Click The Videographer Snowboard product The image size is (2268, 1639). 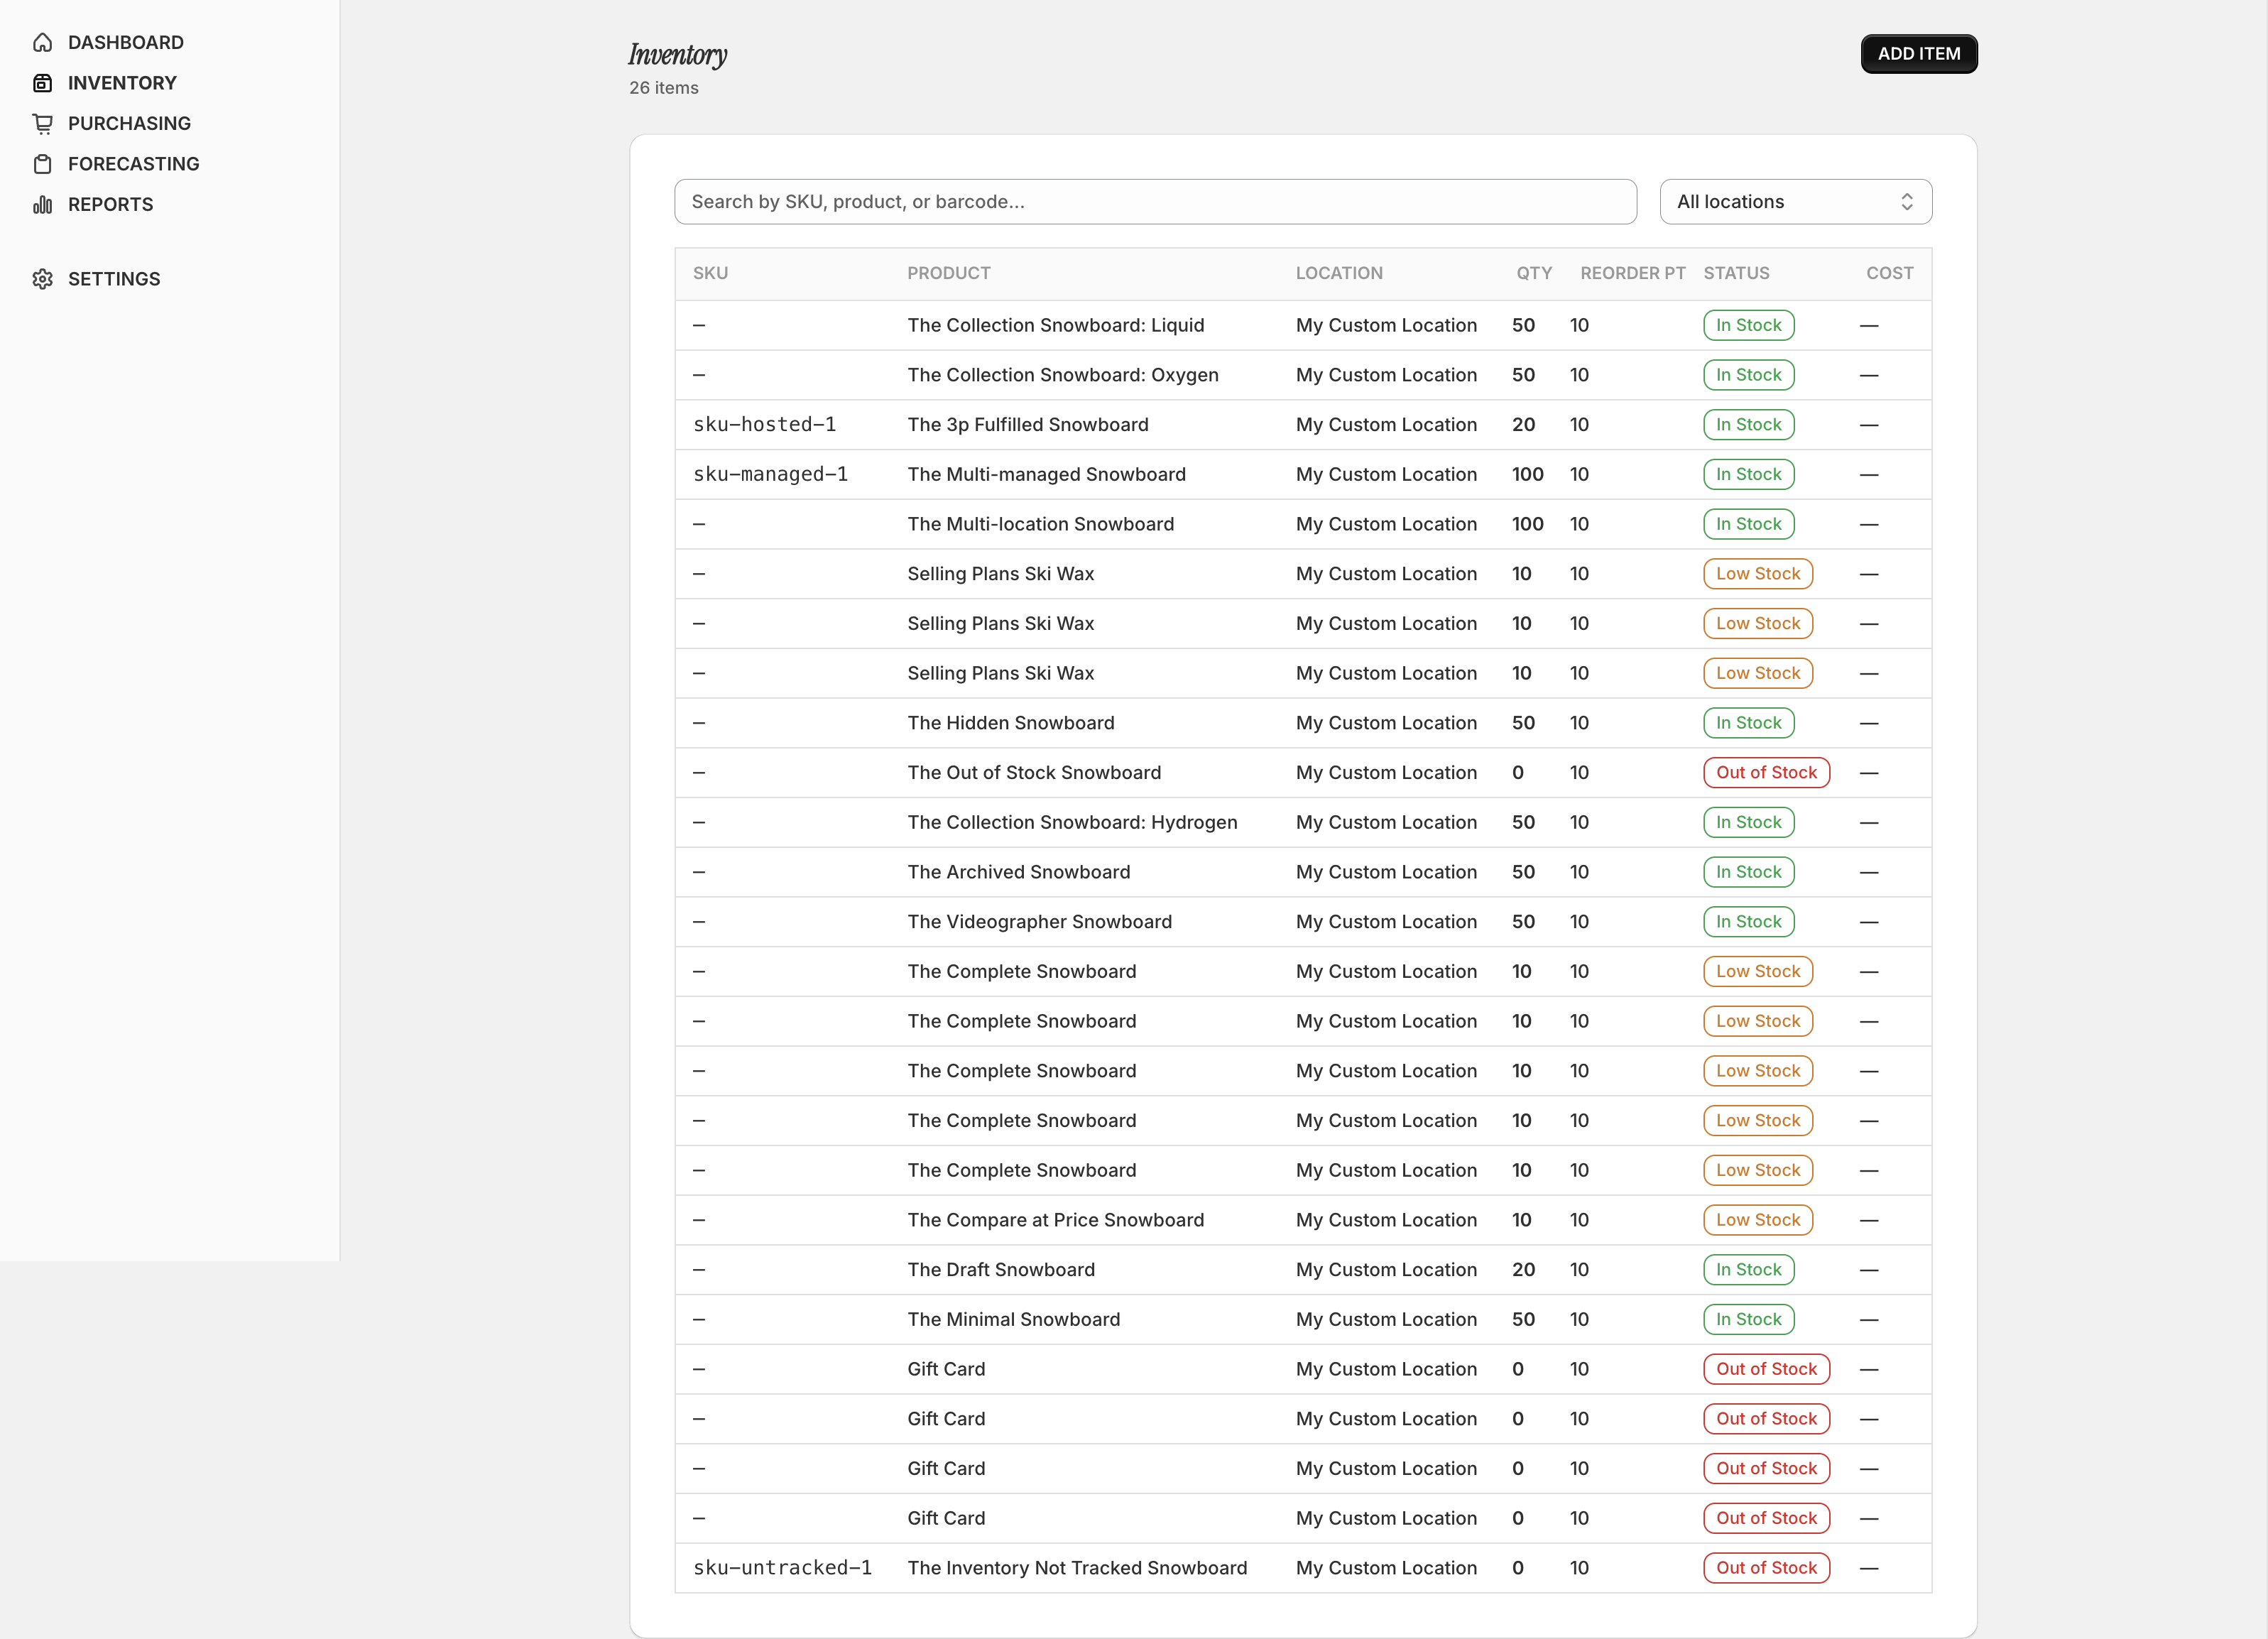[x=1039, y=922]
